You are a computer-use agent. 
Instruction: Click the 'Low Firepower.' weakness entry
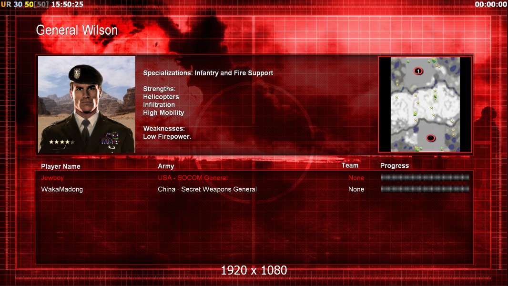167,136
